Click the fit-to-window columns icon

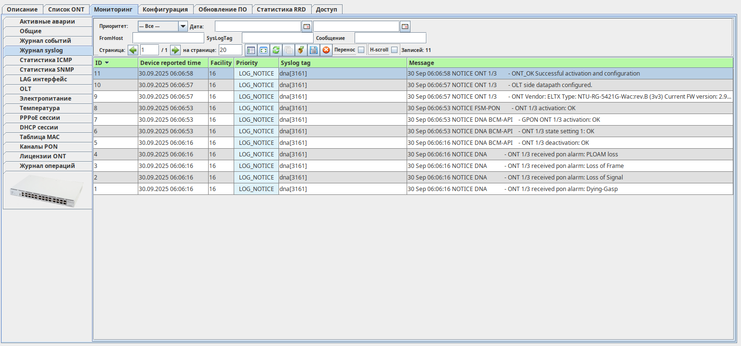click(263, 50)
